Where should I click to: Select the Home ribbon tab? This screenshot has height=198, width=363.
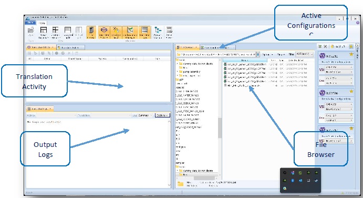click(x=42, y=23)
